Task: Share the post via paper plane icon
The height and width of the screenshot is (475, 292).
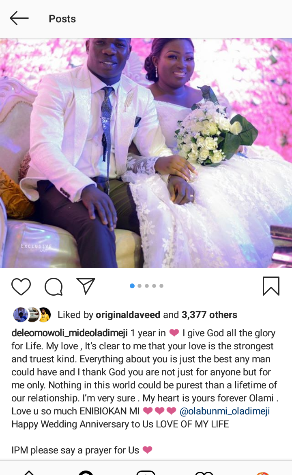Action: point(86,286)
